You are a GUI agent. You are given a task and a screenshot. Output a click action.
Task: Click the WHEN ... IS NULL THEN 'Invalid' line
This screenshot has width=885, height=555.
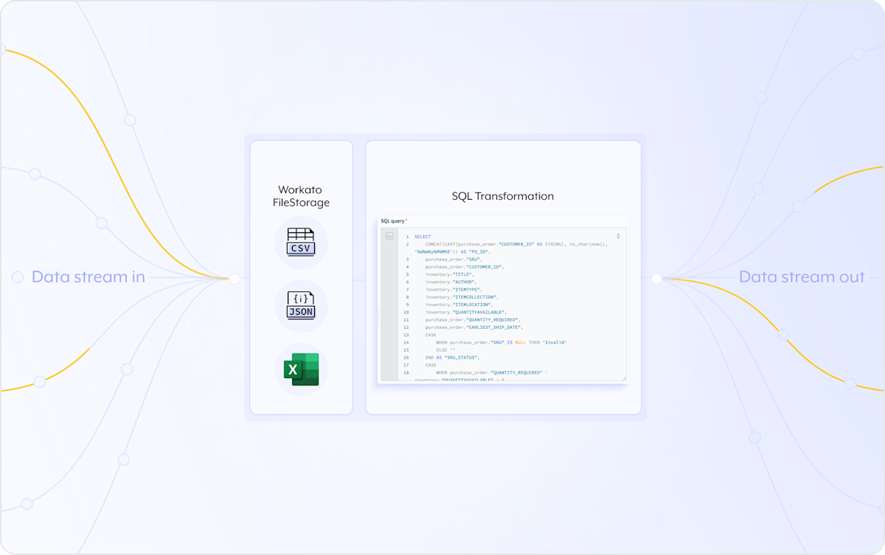coord(501,342)
